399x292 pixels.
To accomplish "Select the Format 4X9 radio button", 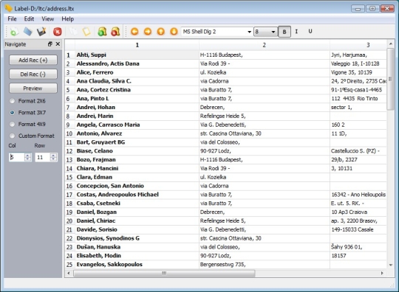I will 12,124.
